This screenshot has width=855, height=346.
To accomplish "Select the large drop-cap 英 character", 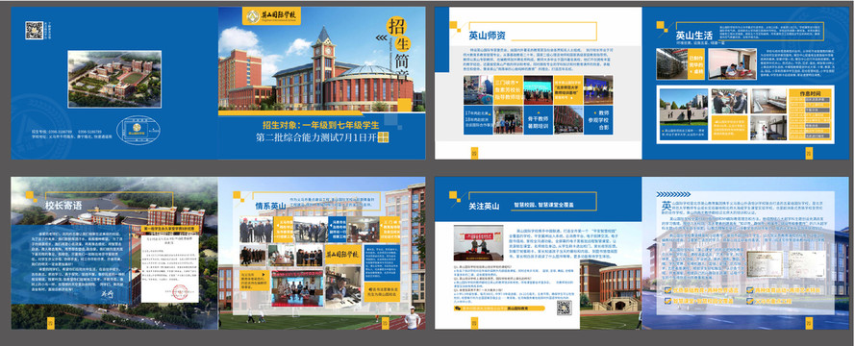I will pyautogui.click(x=666, y=207).
